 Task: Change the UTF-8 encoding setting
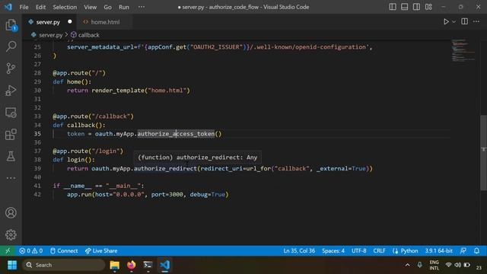click(358, 250)
